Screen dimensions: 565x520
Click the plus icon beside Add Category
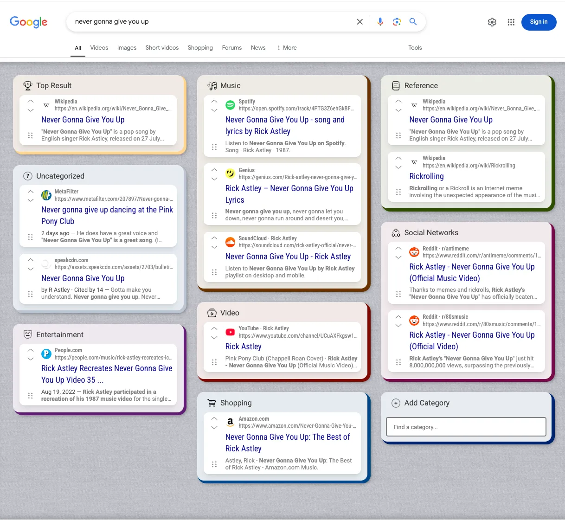pos(396,403)
